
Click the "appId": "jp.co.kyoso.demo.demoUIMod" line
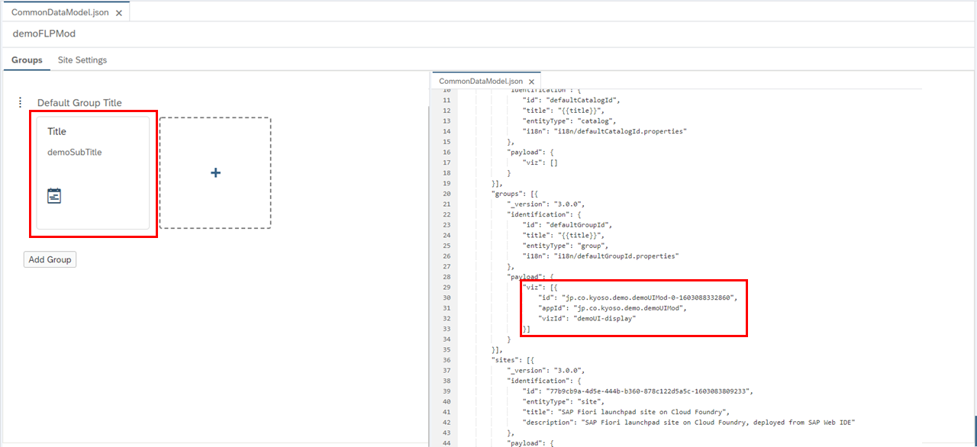point(611,307)
